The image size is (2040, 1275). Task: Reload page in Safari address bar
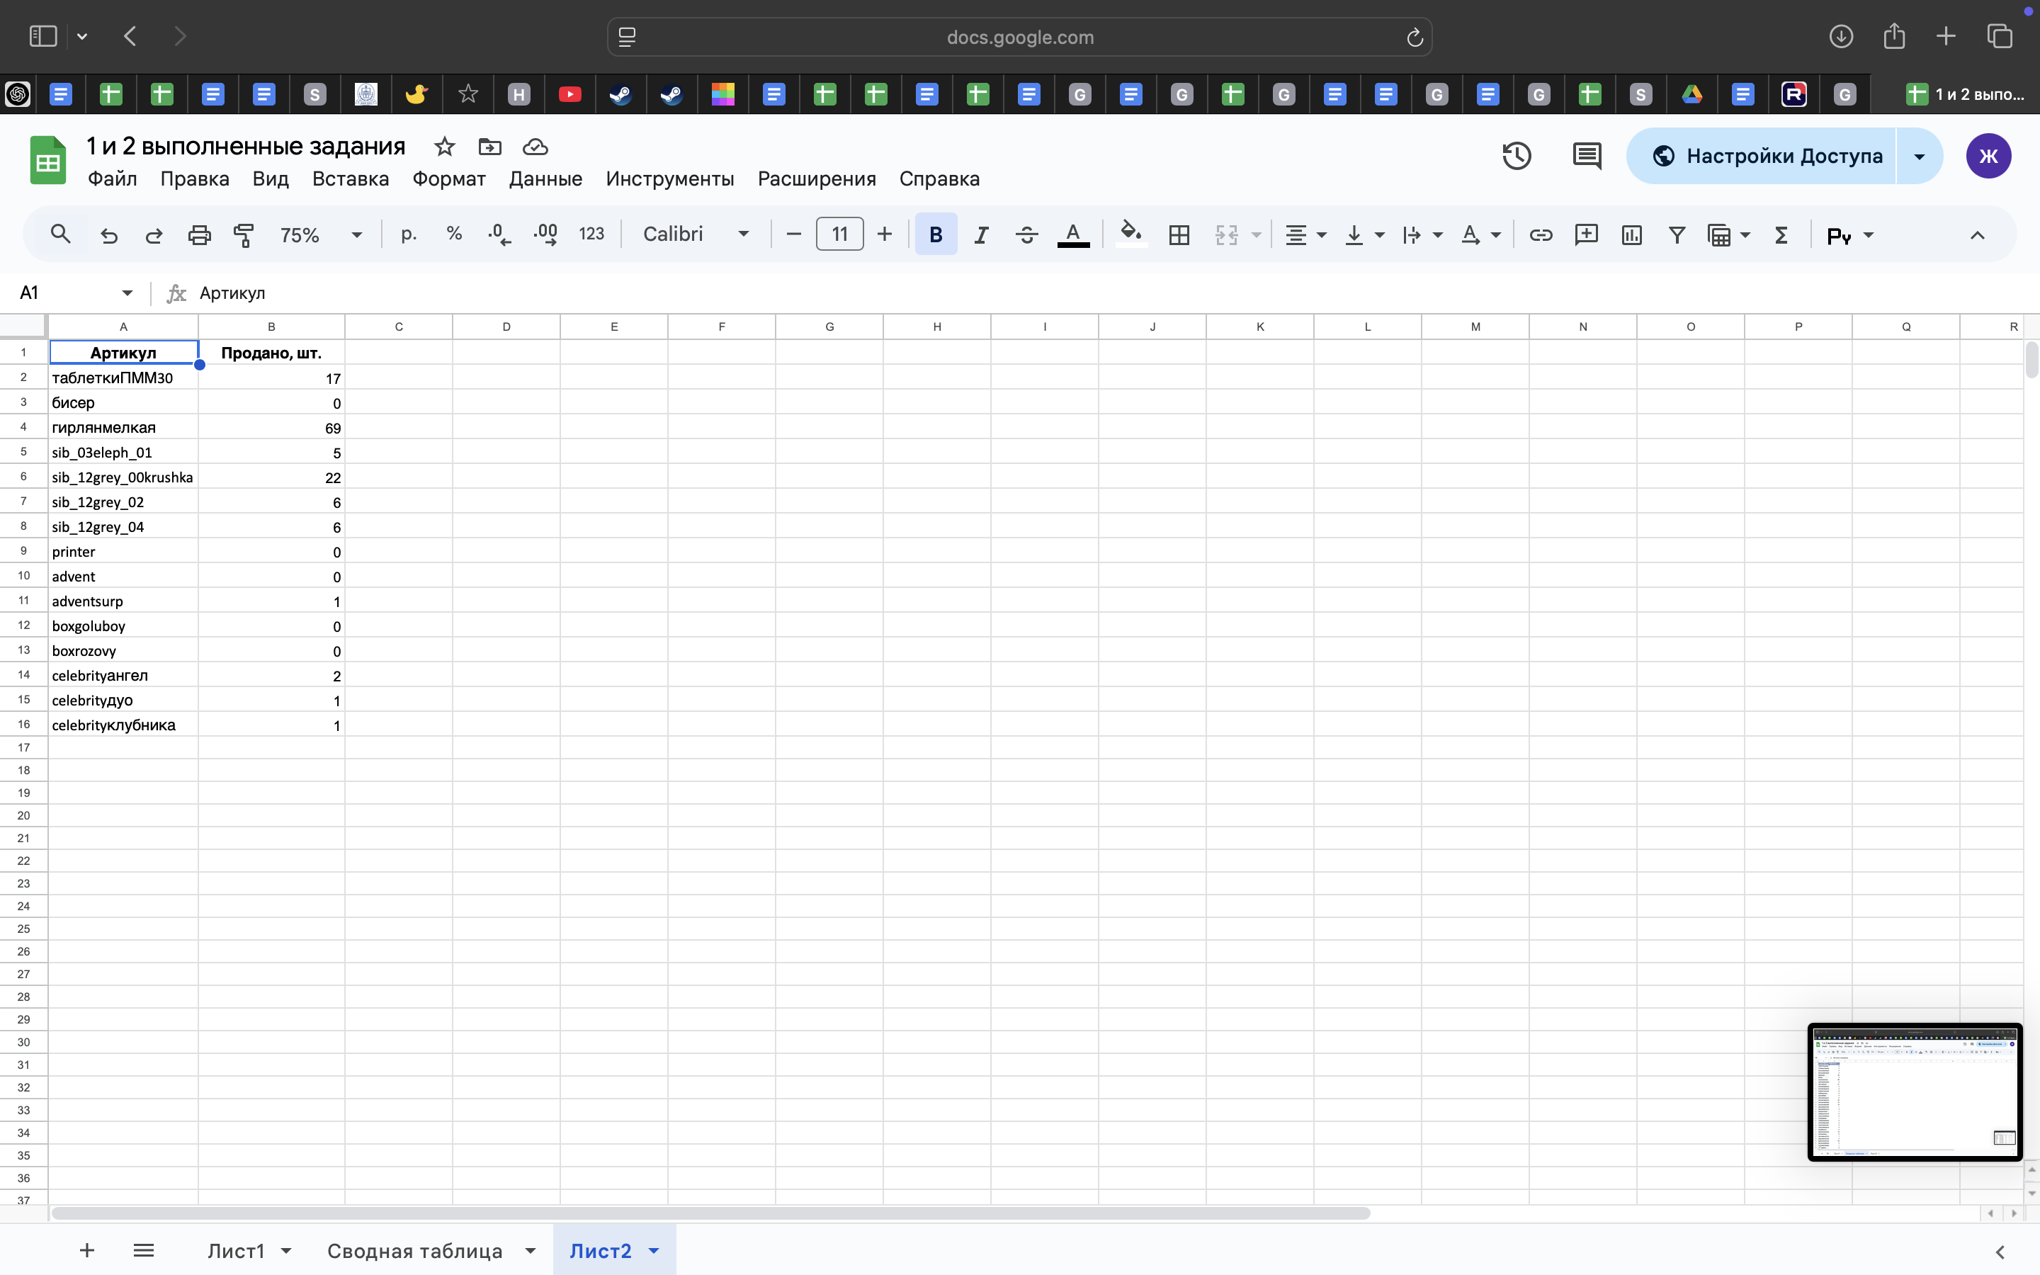tap(1415, 37)
